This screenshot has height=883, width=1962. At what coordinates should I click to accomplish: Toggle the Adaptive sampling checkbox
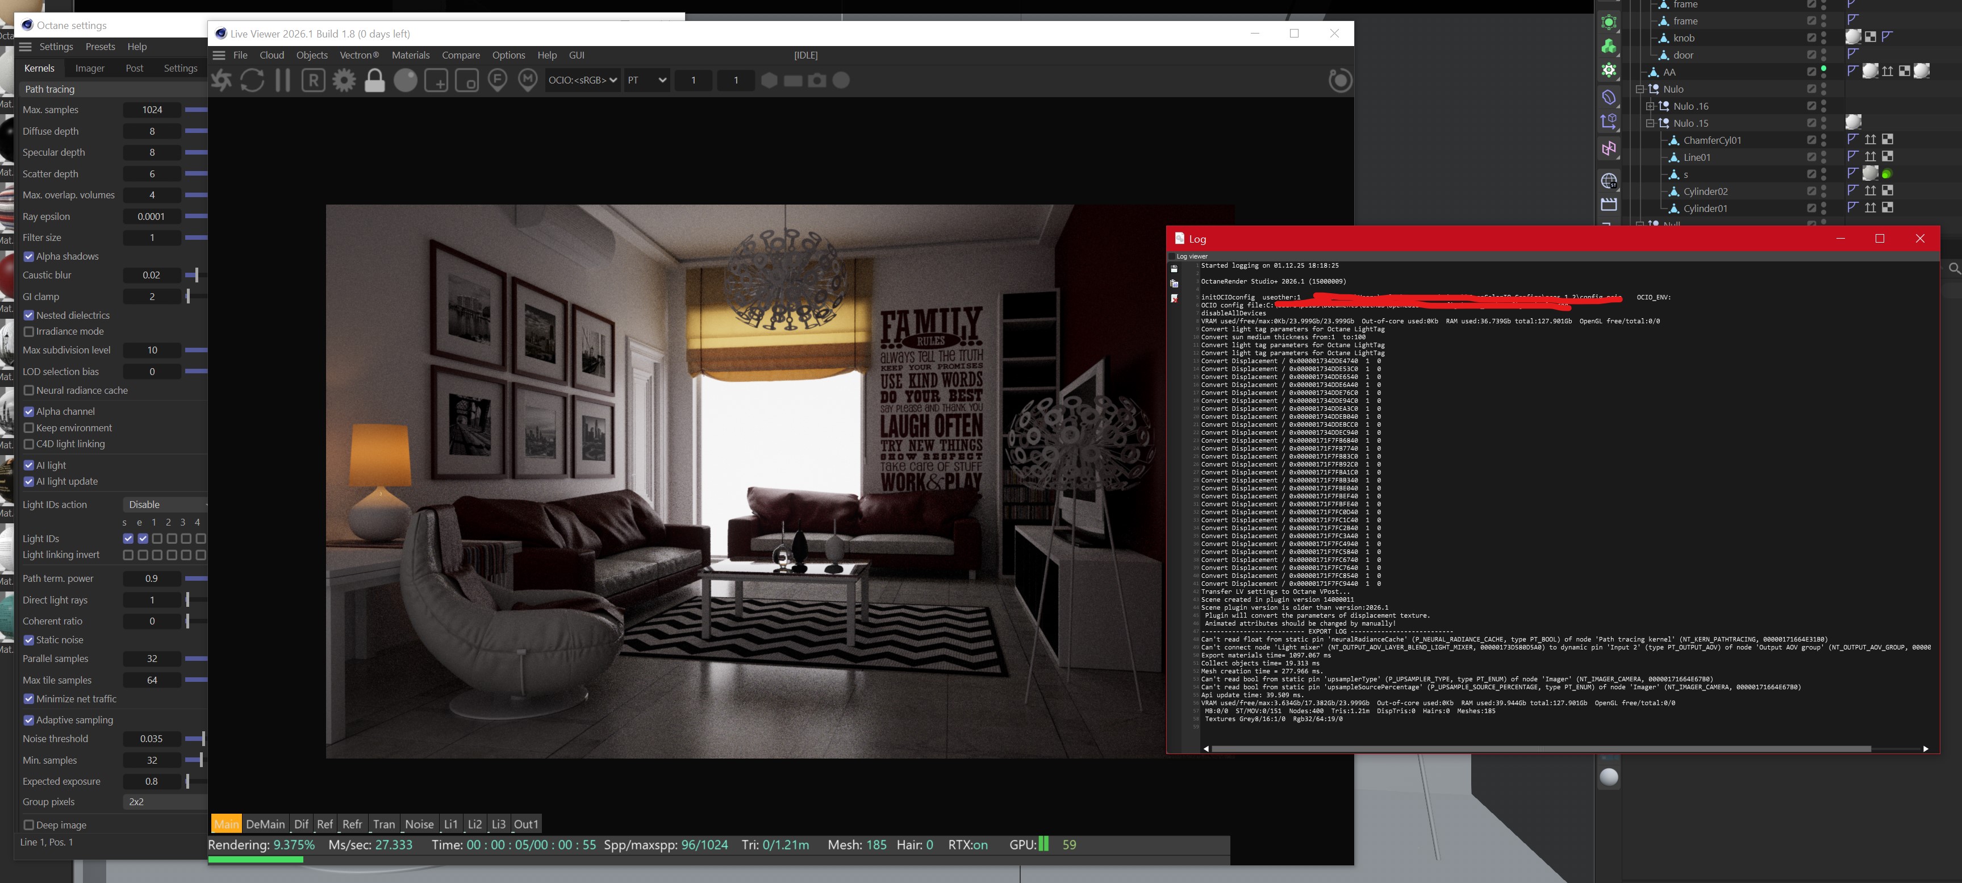[29, 720]
